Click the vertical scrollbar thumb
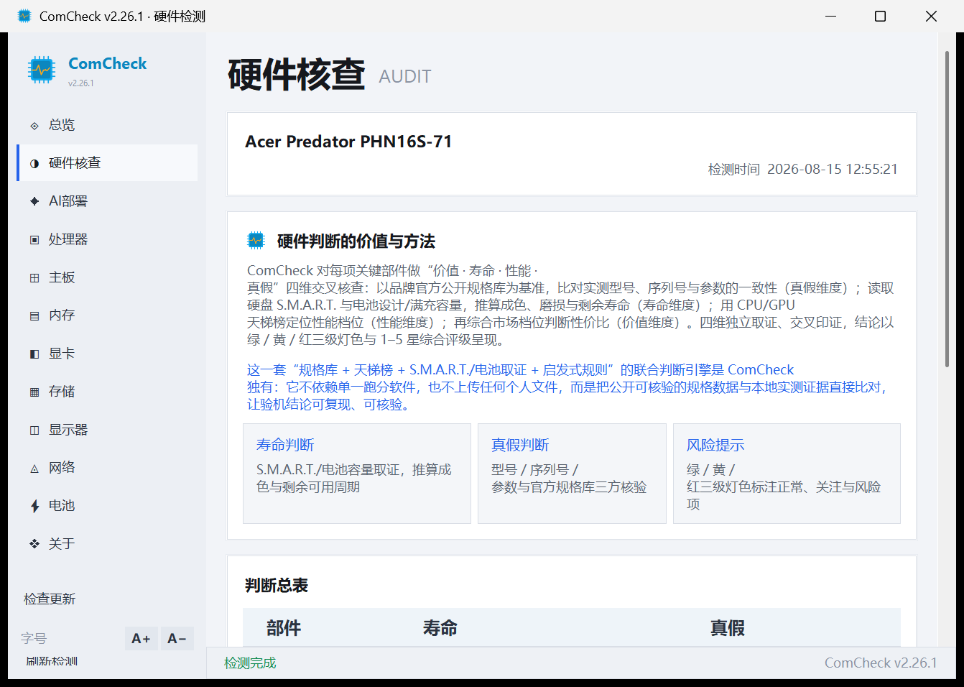The height and width of the screenshot is (687, 964). (x=947, y=210)
